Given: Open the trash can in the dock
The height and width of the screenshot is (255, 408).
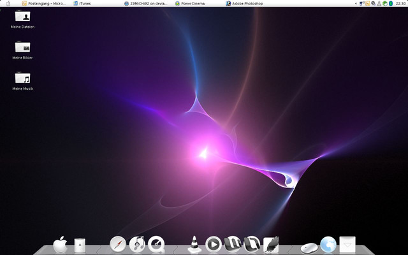Looking at the screenshot, I should point(80,245).
